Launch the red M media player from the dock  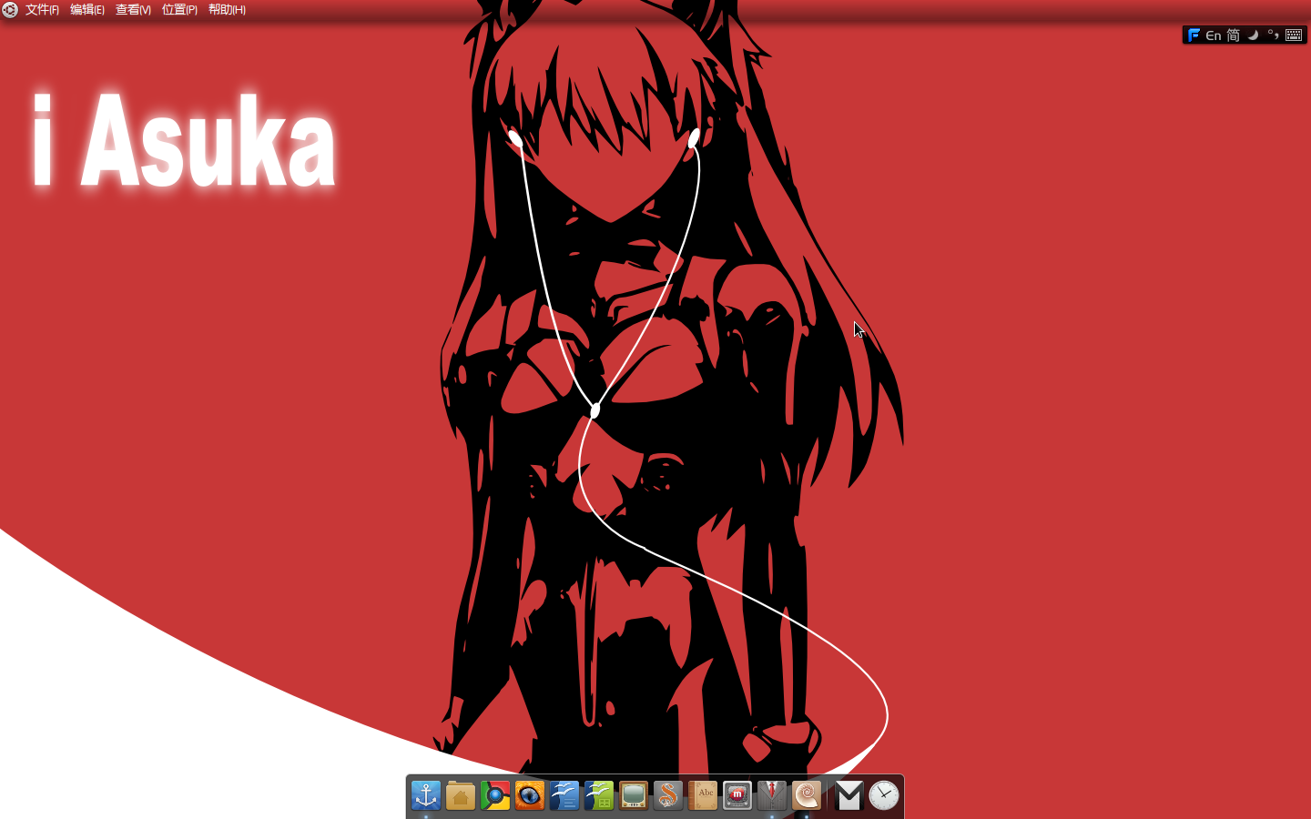pos(737,796)
